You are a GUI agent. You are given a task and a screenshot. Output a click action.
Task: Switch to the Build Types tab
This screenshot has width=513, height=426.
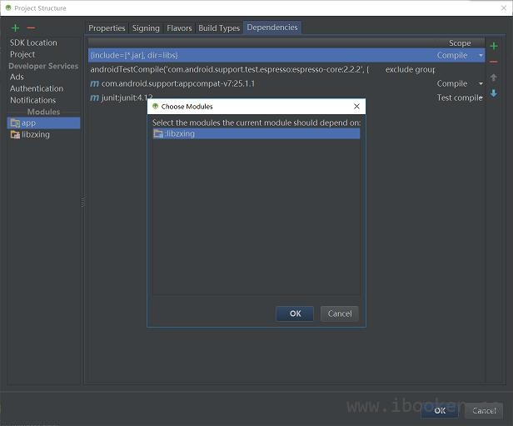(x=219, y=28)
